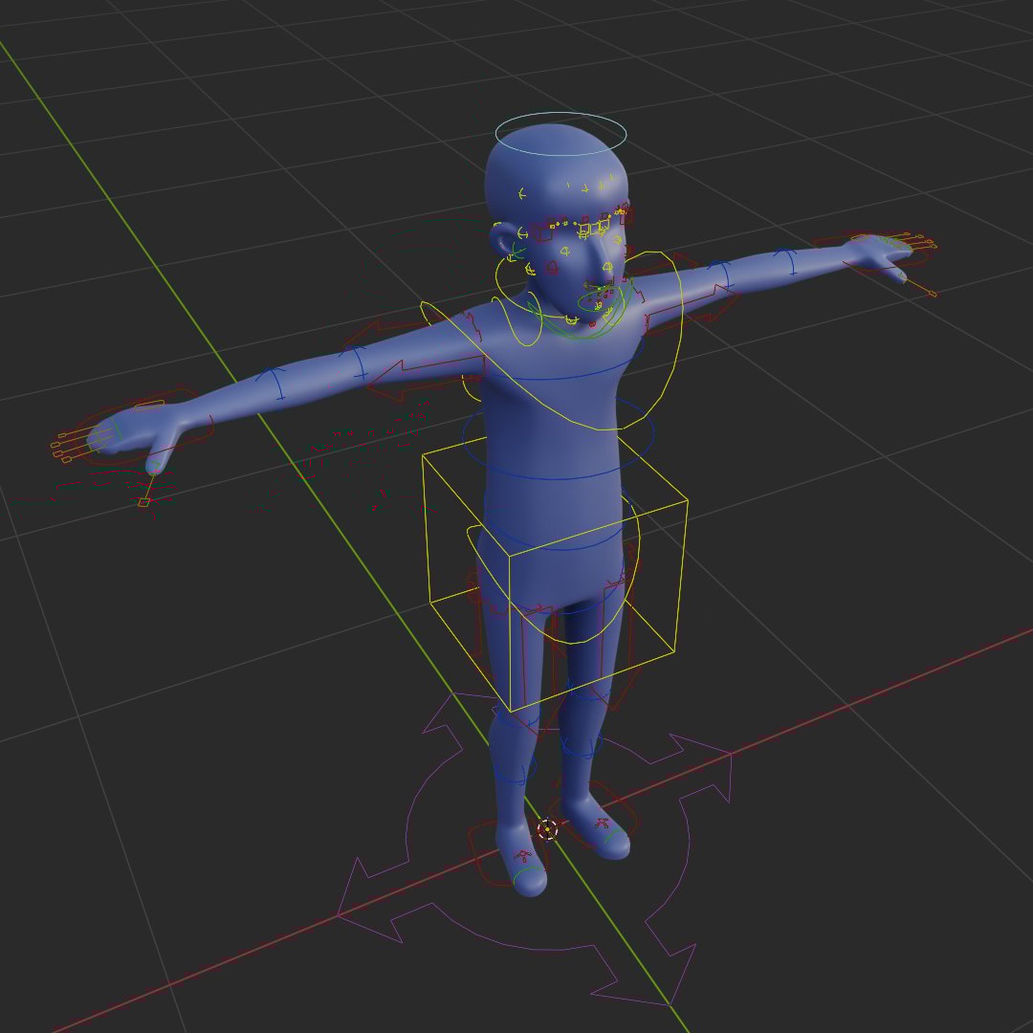The height and width of the screenshot is (1033, 1033).
Task: Select the yellow cube torso control
Action: (x=555, y=572)
